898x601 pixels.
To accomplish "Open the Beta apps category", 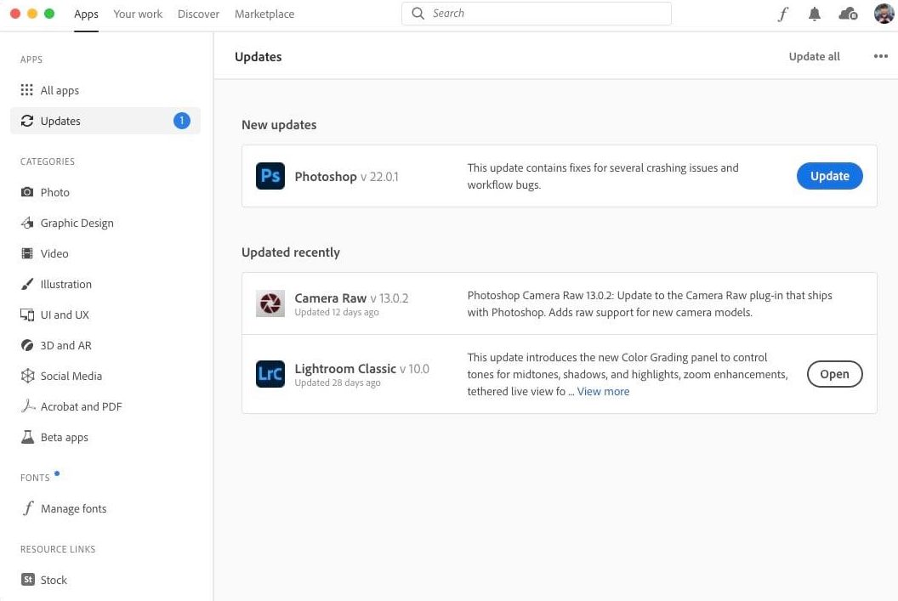I will click(64, 437).
